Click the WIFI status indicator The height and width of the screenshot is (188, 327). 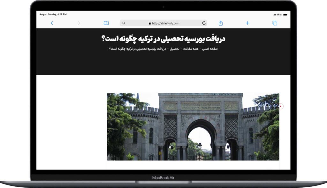(x=279, y=15)
